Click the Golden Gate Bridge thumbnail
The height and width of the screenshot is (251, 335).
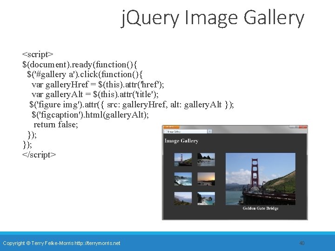[x=183, y=159]
